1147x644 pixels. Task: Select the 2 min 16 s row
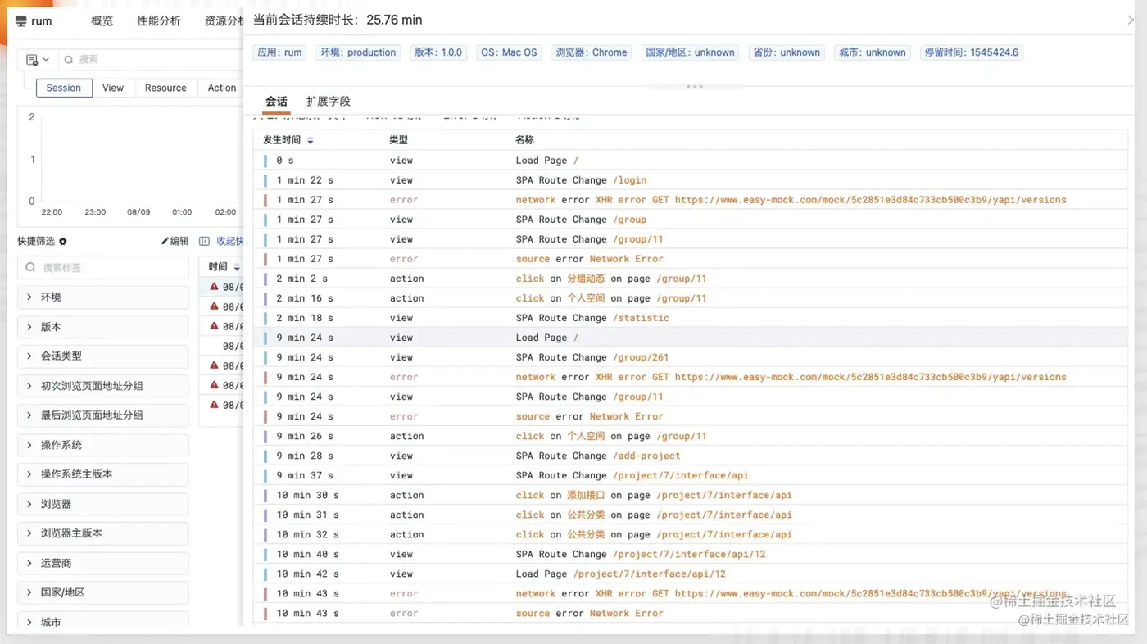(690, 298)
